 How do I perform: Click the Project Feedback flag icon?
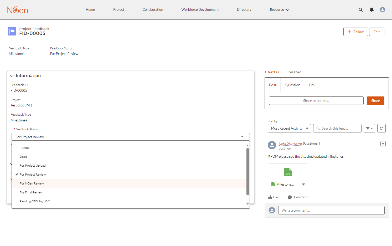click(x=12, y=31)
